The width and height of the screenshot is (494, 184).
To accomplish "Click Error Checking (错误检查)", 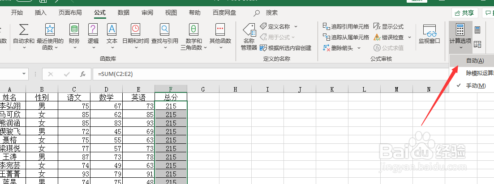I will tap(388, 38).
